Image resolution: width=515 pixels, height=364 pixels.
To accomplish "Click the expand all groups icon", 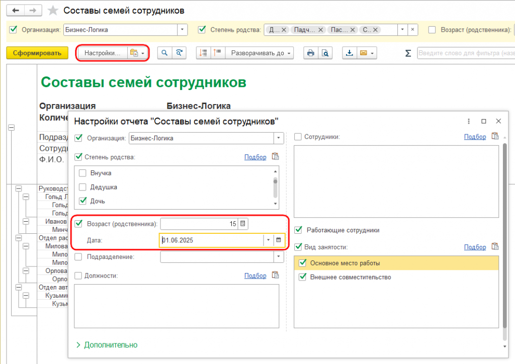I will click(218, 53).
